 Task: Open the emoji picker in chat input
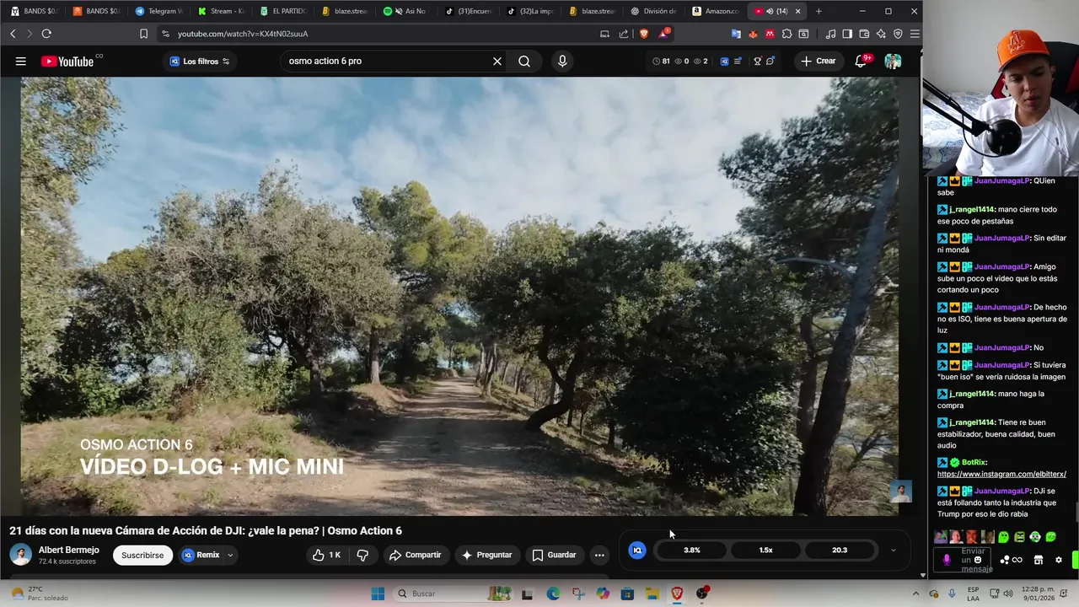978,560
